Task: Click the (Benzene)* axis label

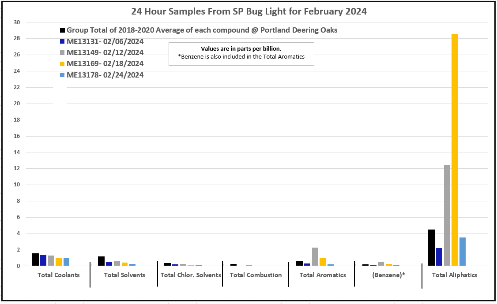Action: point(388,275)
